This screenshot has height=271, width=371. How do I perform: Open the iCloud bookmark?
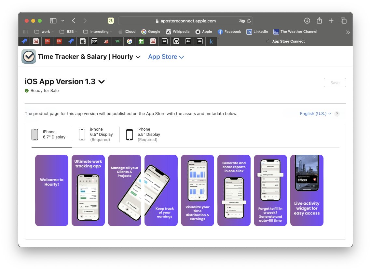click(x=127, y=32)
